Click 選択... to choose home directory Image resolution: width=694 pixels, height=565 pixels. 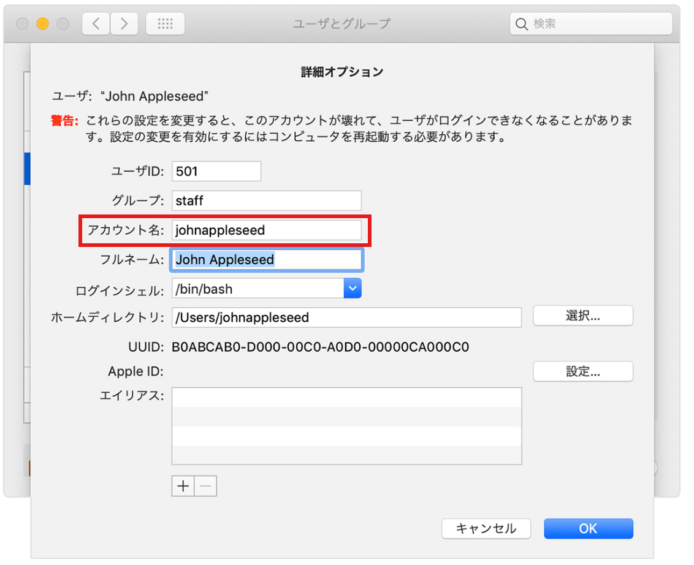click(582, 316)
